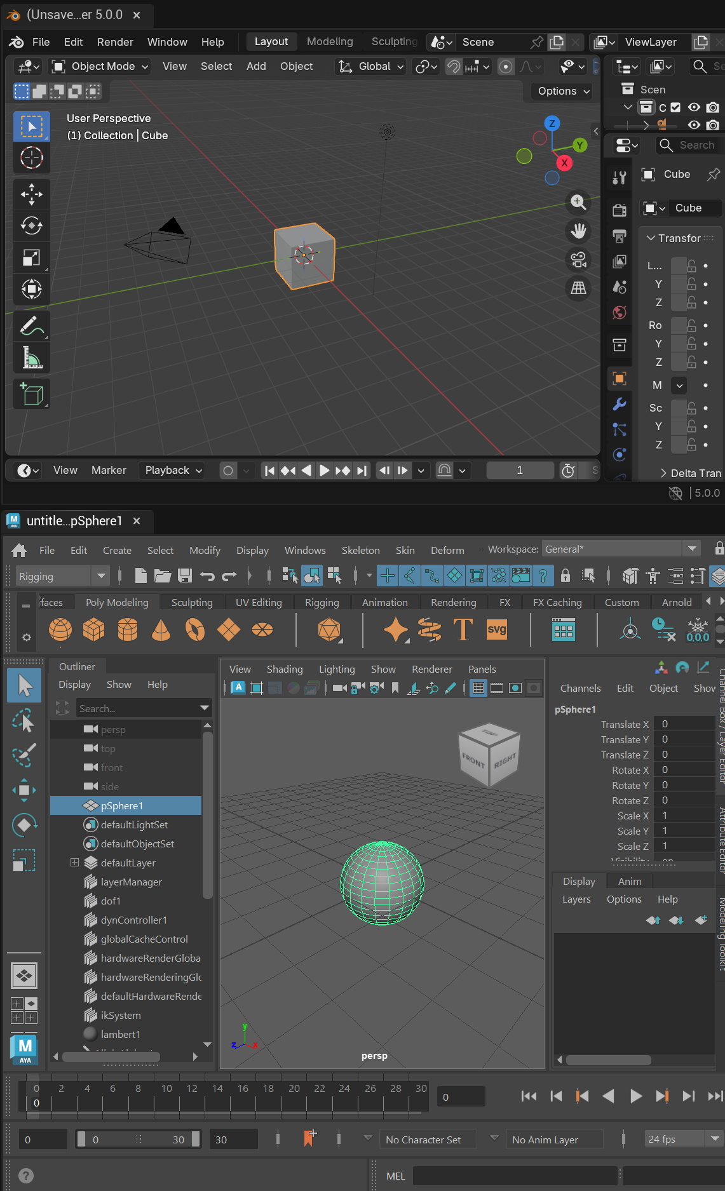Click Maya home icon in menu bar
This screenshot has width=725, height=1191.
[19, 549]
